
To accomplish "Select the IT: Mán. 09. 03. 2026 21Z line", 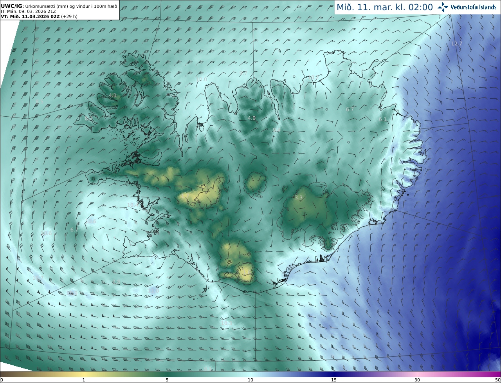I will pyautogui.click(x=29, y=11).
